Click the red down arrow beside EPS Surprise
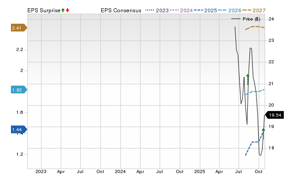 [68, 10]
